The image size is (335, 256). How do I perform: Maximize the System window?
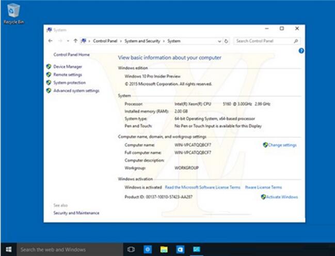point(282,28)
